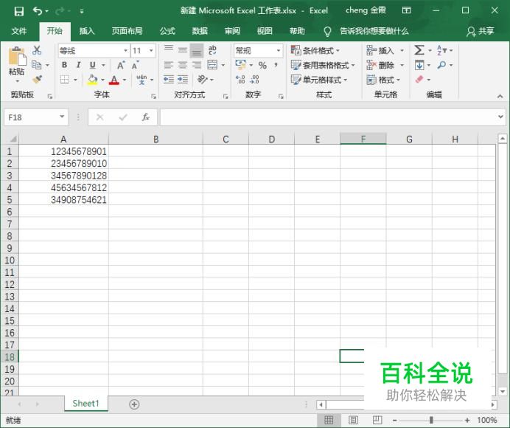Screen dimensions: 510x428
Task: Click the Fill down arrow icon
Action: point(419,65)
